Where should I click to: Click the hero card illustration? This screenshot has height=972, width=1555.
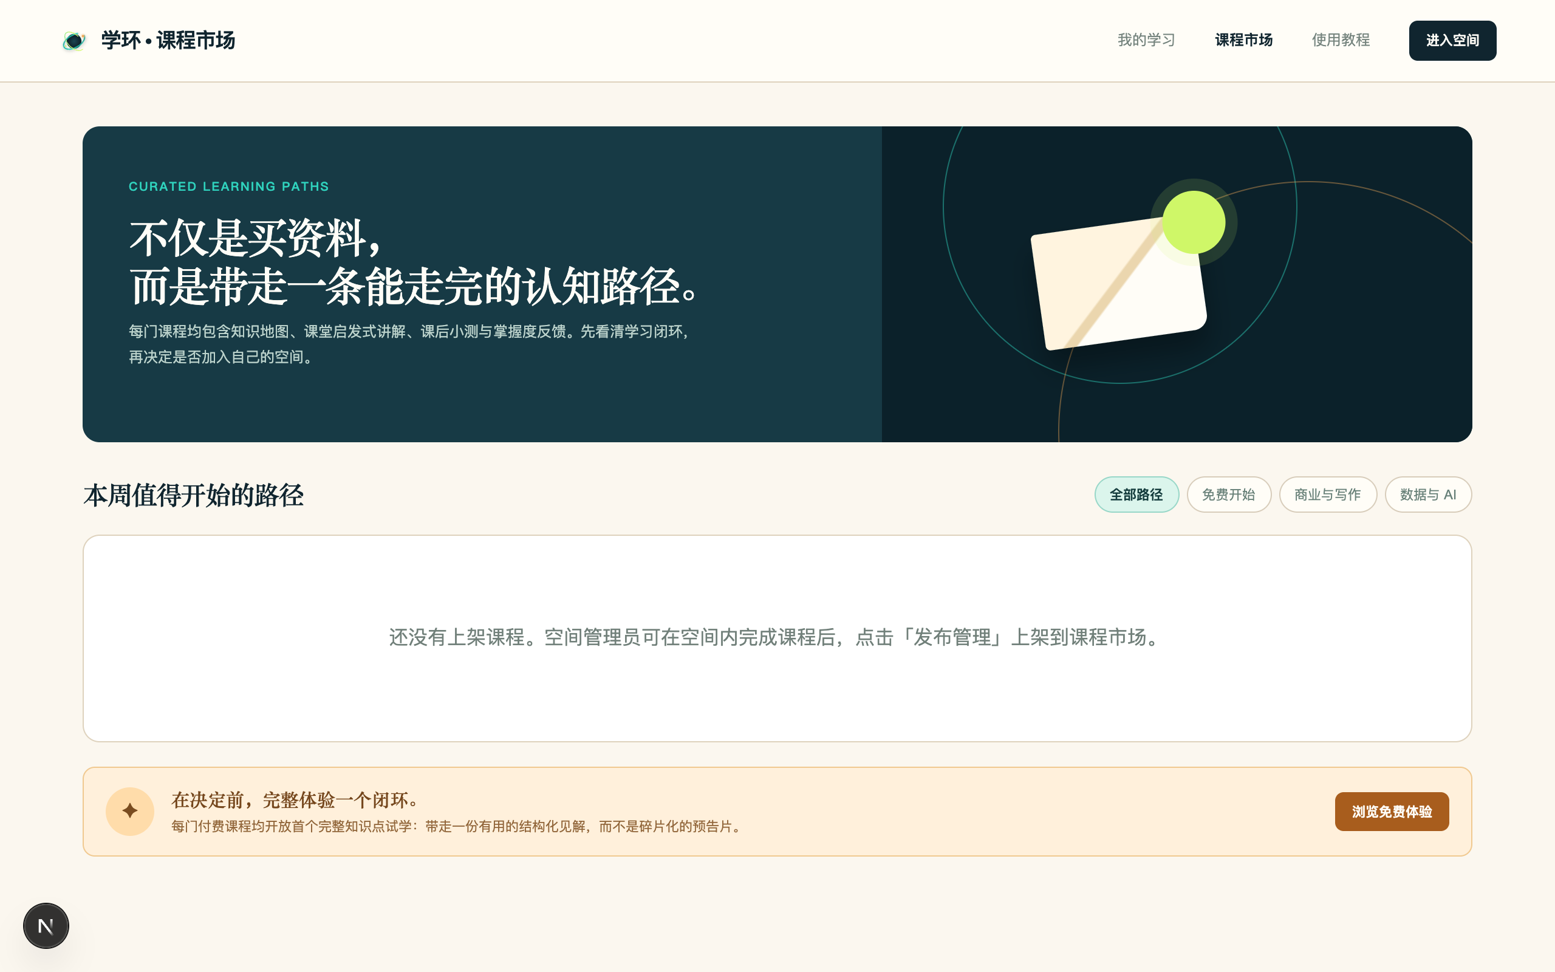[x=1119, y=283]
